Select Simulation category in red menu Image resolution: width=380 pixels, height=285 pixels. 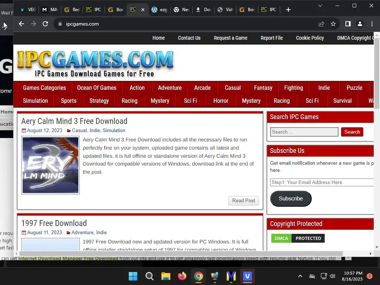click(x=35, y=101)
